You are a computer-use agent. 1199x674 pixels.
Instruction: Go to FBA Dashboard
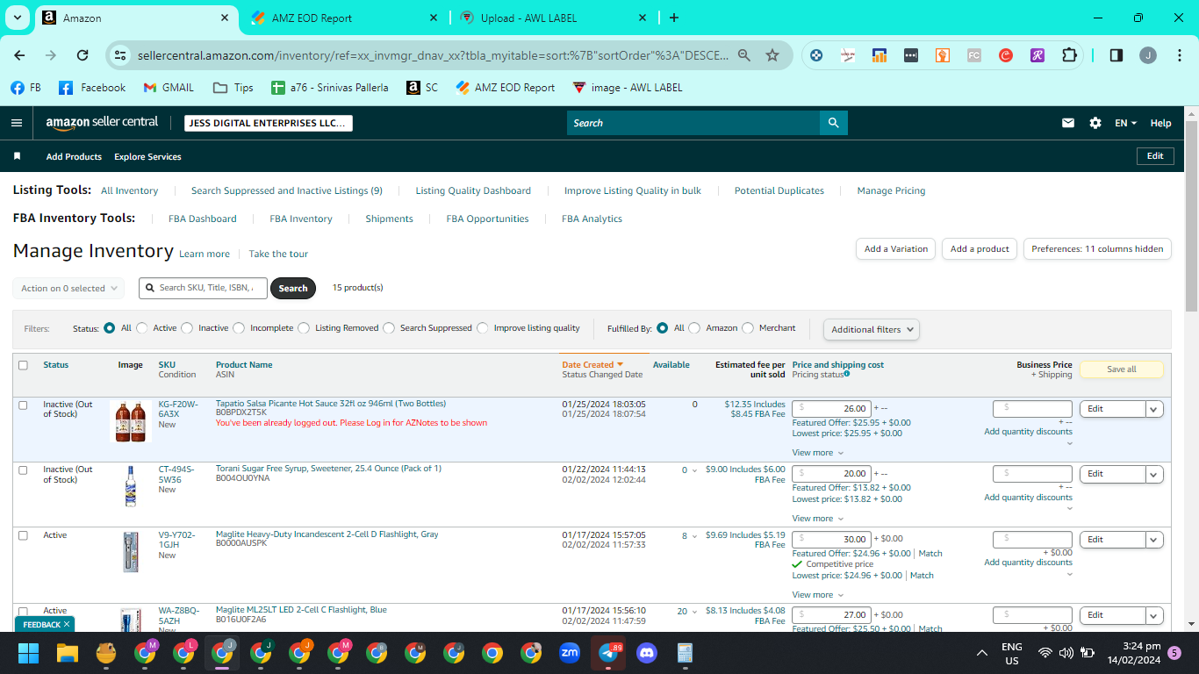pyautogui.click(x=203, y=219)
